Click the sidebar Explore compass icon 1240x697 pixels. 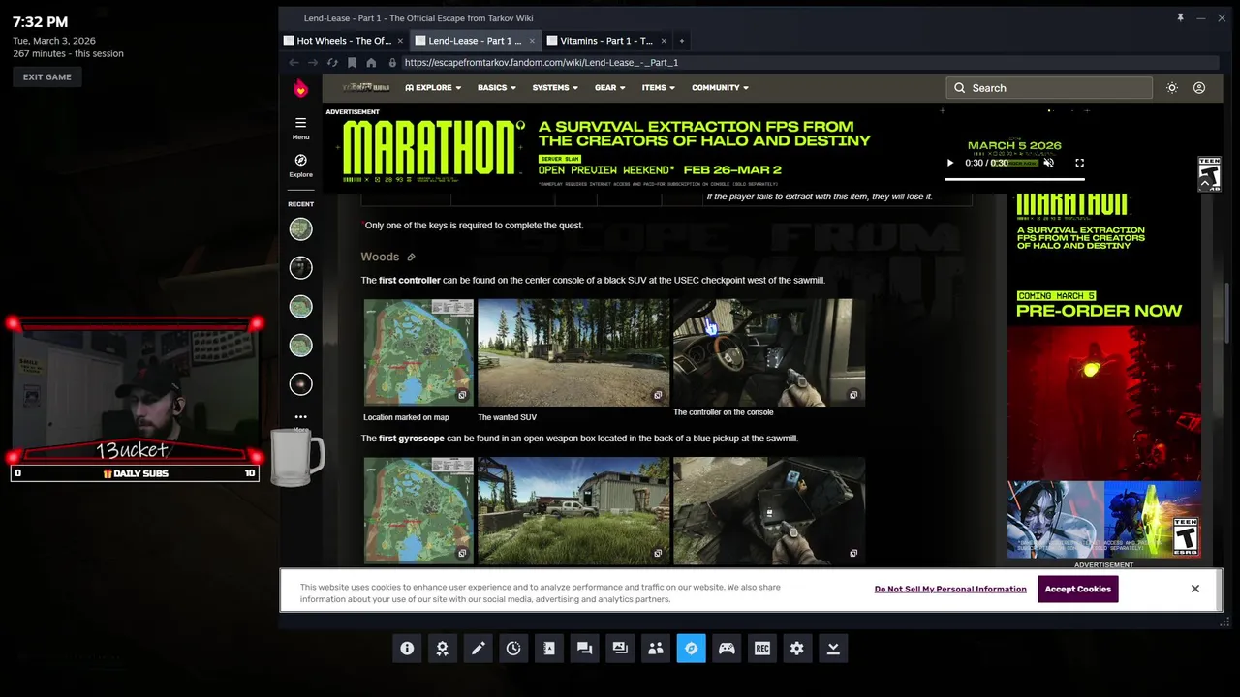click(300, 165)
